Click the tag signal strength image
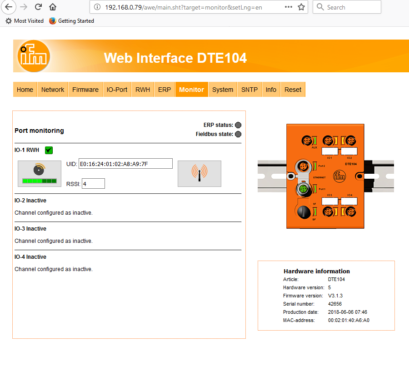Screen dimensions: 409x367 40,174
